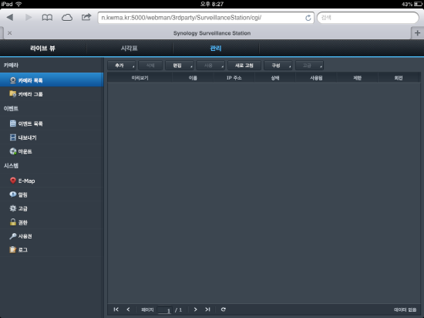Open the 카메라 그룹 camera group item

tap(52, 94)
